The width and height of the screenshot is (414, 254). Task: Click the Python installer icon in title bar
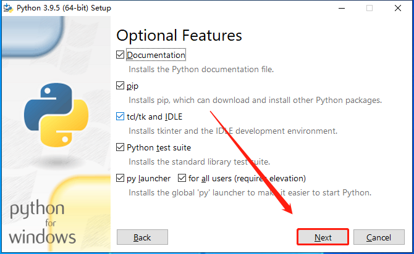8,8
